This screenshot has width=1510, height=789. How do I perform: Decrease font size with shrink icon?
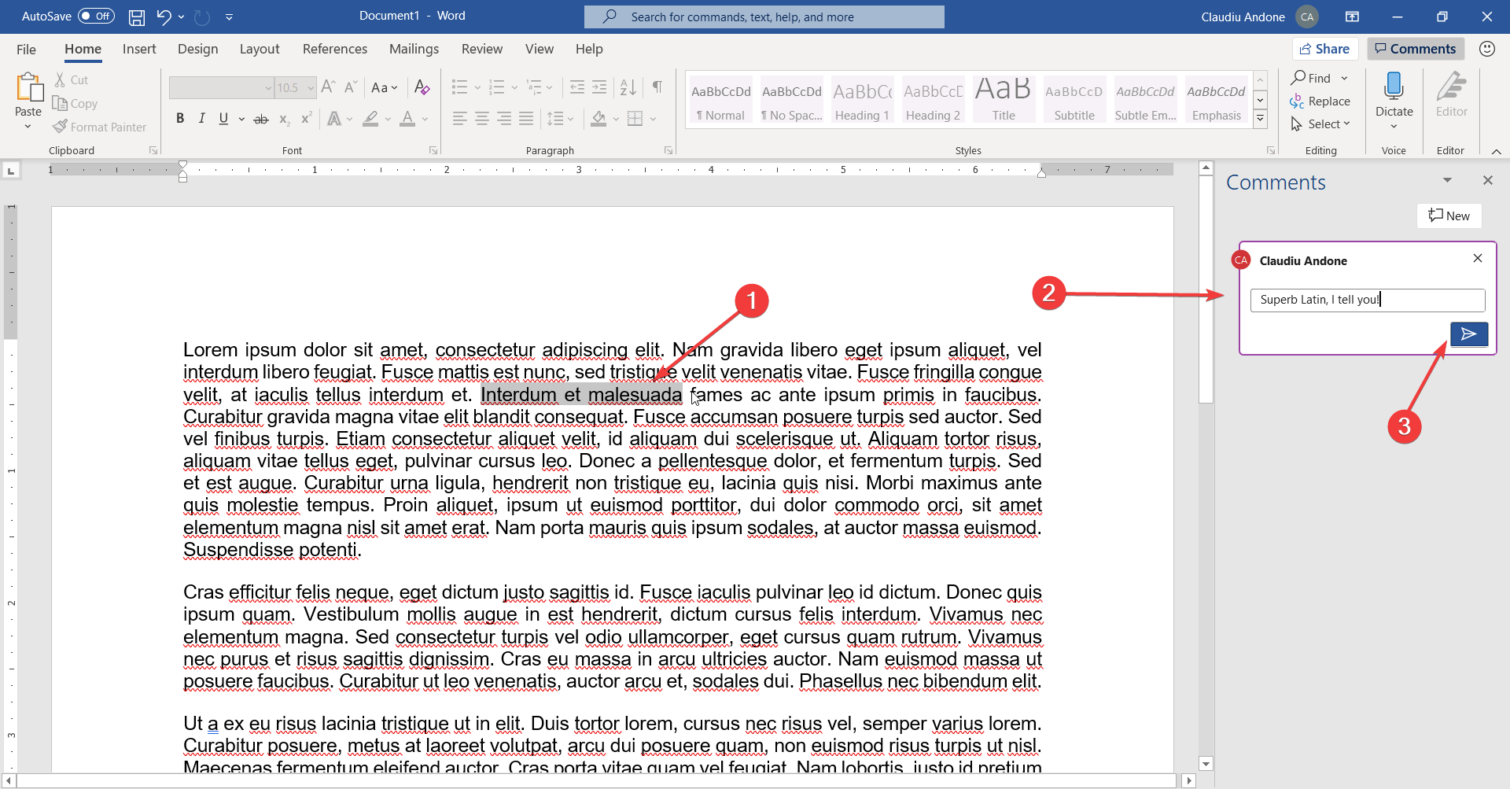(x=351, y=87)
